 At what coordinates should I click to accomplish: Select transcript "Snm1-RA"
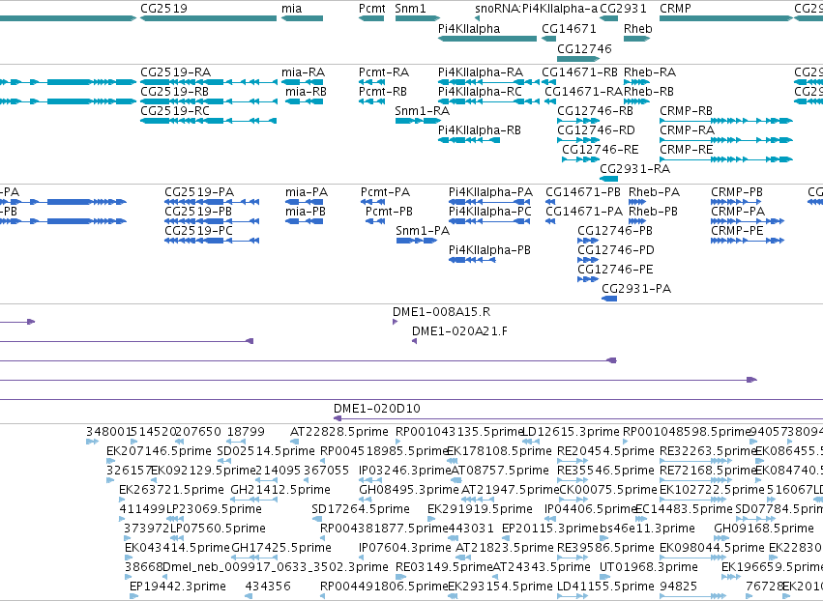423,111
